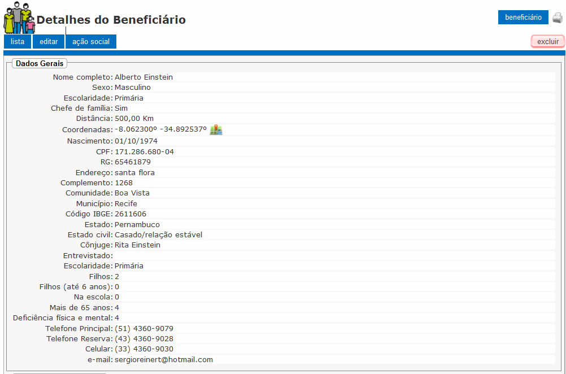Screen dimensions: 566x374
Task: Click the address santa flora
Action: coord(134,172)
